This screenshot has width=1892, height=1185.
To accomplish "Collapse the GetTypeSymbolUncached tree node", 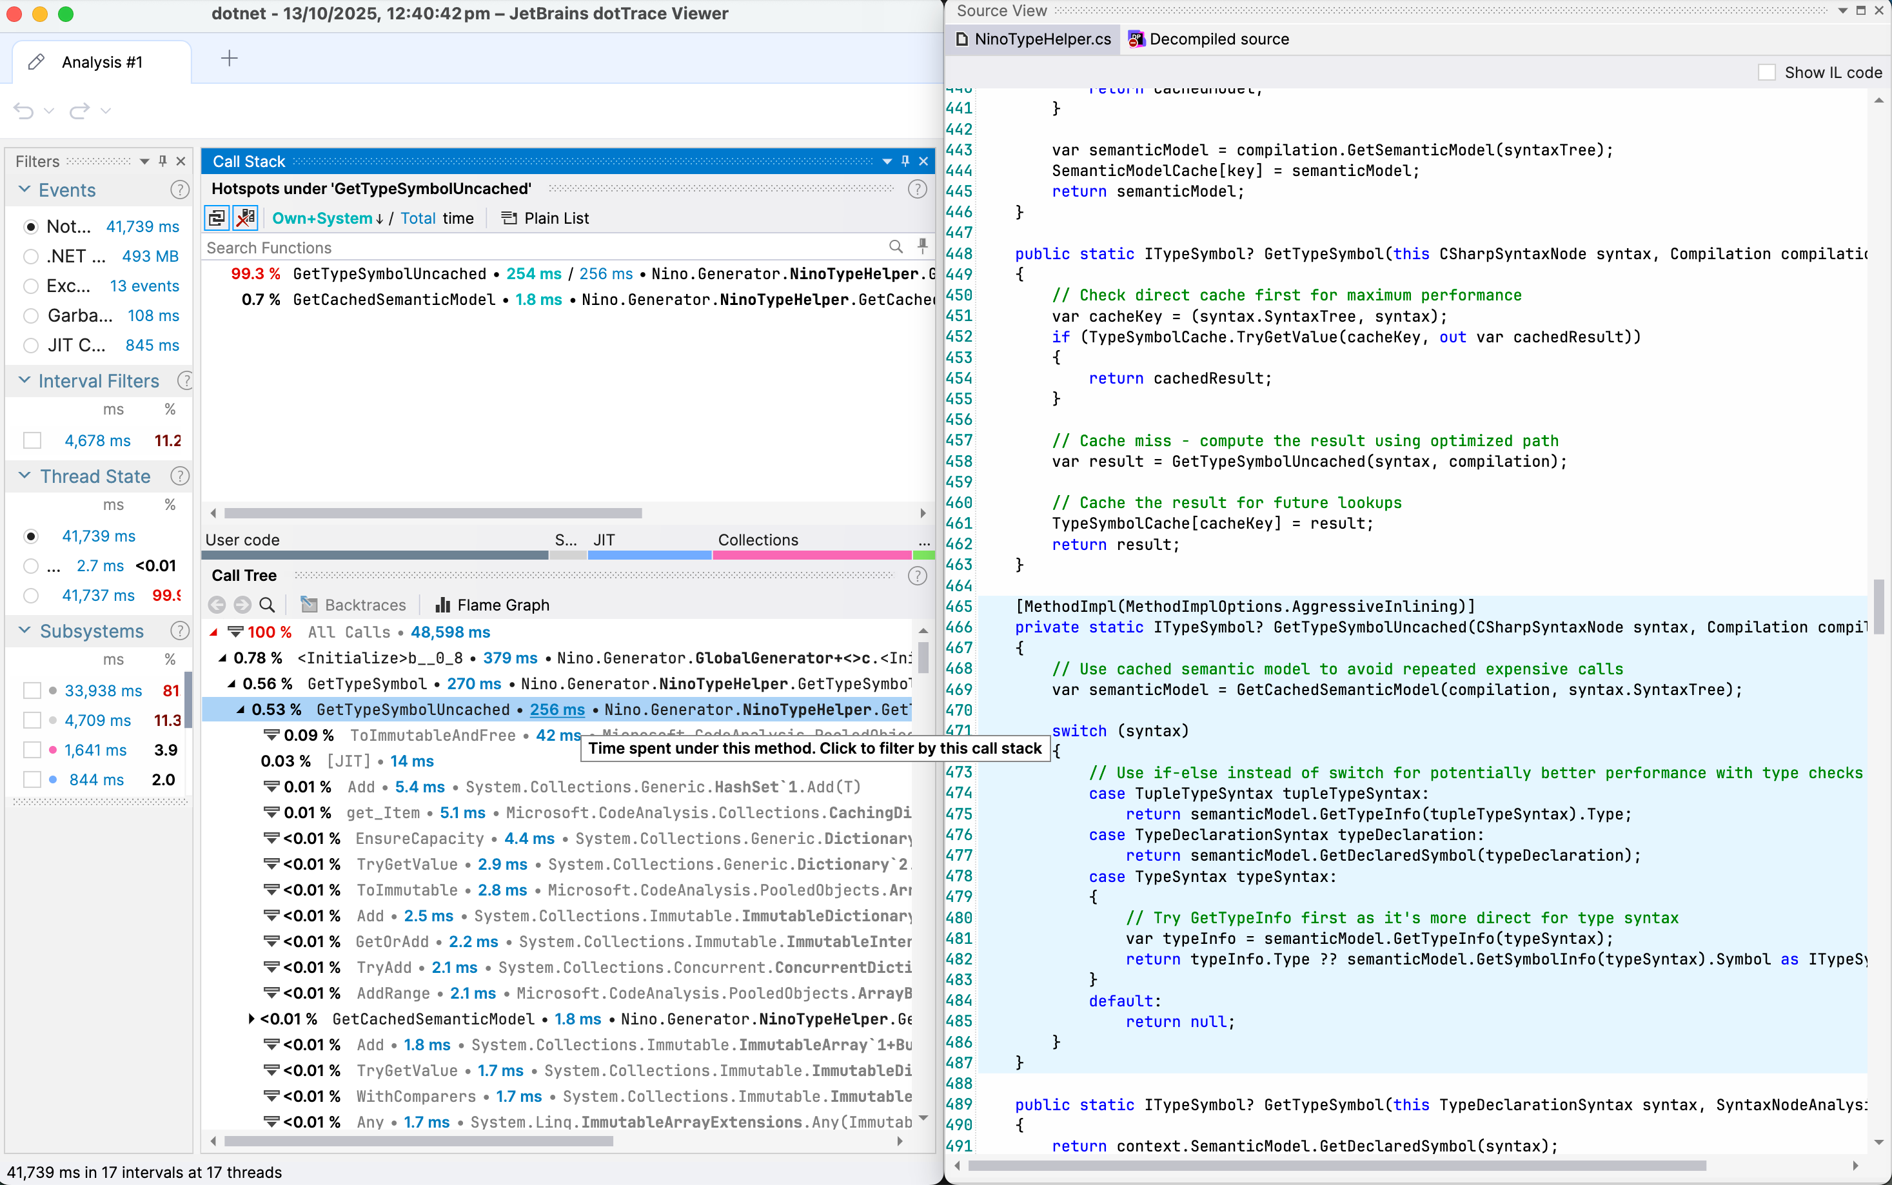I will [x=241, y=709].
